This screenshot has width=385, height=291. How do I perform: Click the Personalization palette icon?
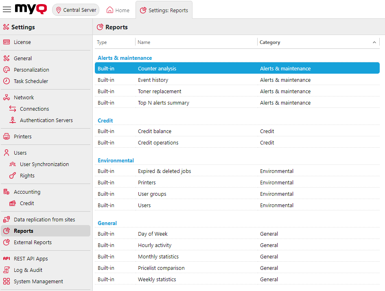pyautogui.click(x=7, y=70)
